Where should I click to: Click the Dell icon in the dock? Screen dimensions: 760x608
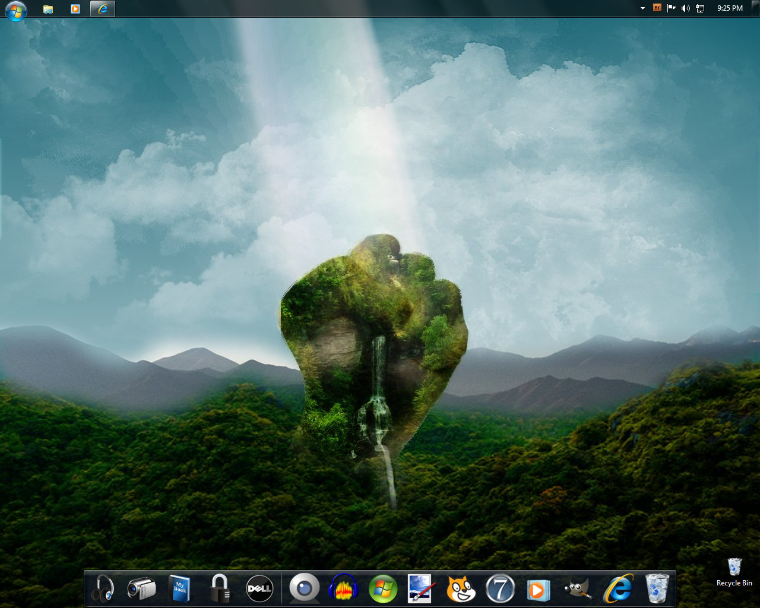coord(260,588)
